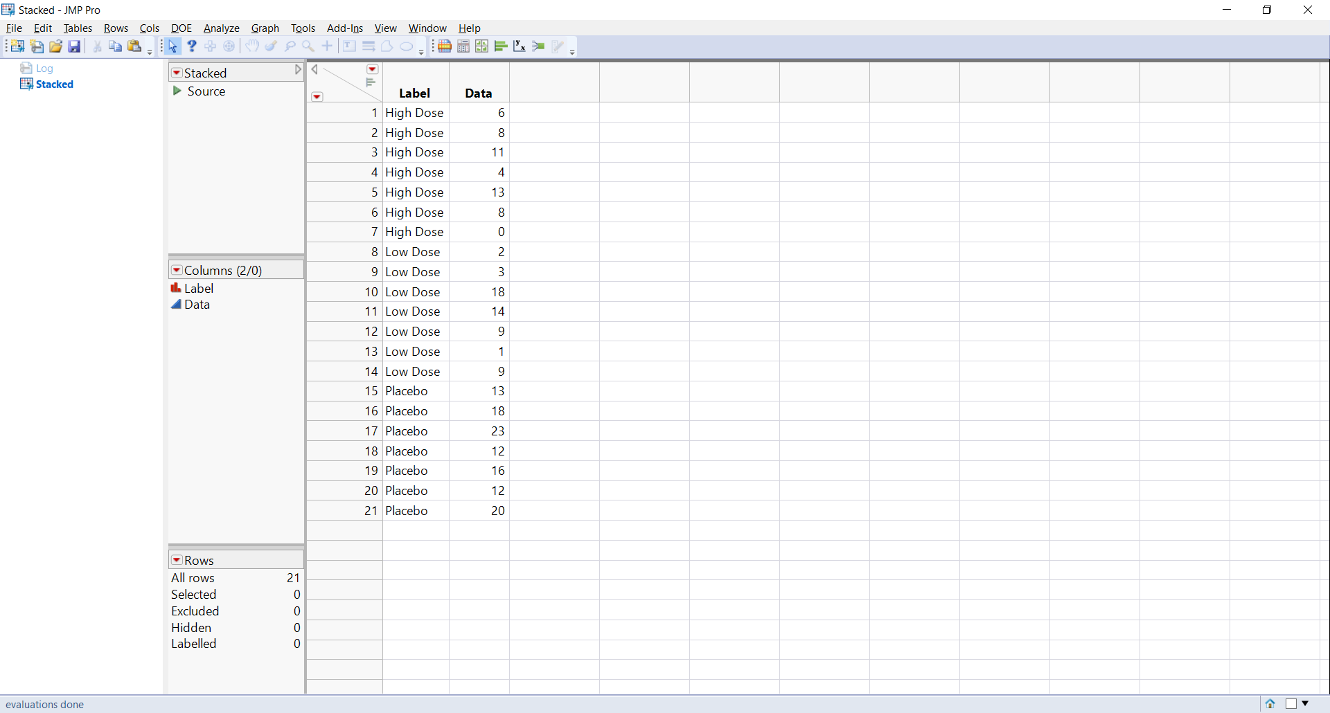
Task: Open the Stacked panel red triangle menu
Action: coord(177,72)
